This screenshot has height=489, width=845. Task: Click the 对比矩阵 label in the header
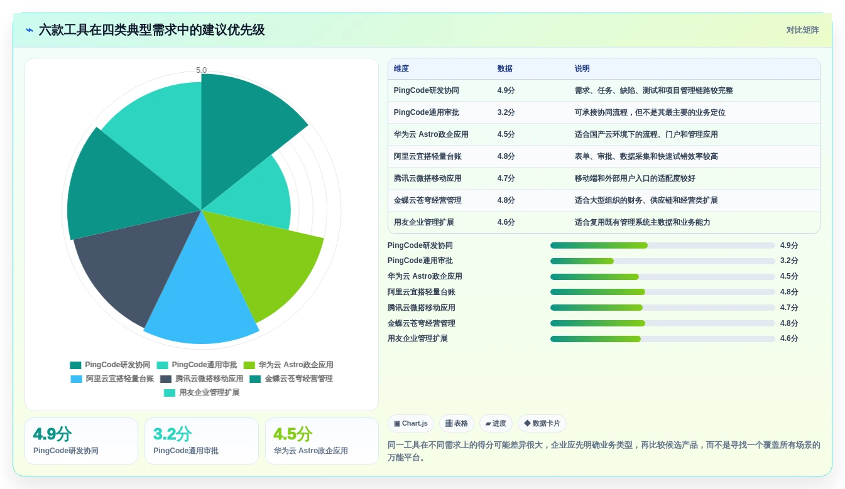(802, 30)
